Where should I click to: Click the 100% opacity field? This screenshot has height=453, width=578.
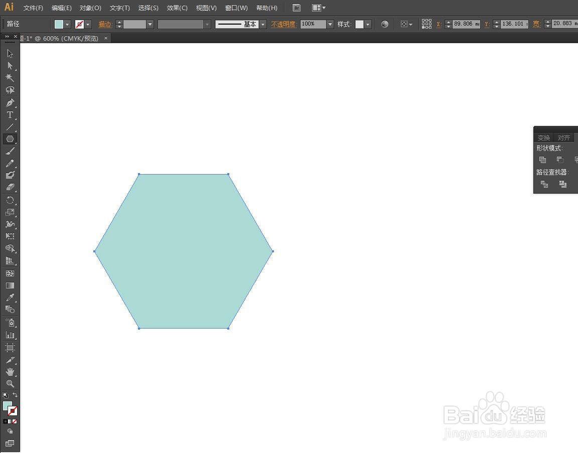click(x=313, y=24)
